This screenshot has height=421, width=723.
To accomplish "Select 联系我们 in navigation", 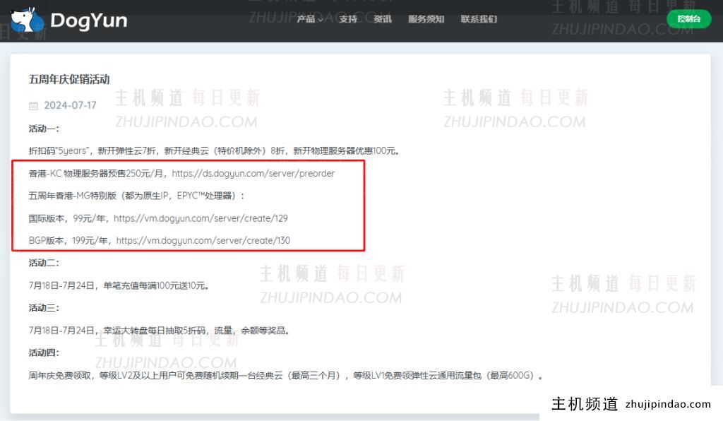I will point(479,19).
